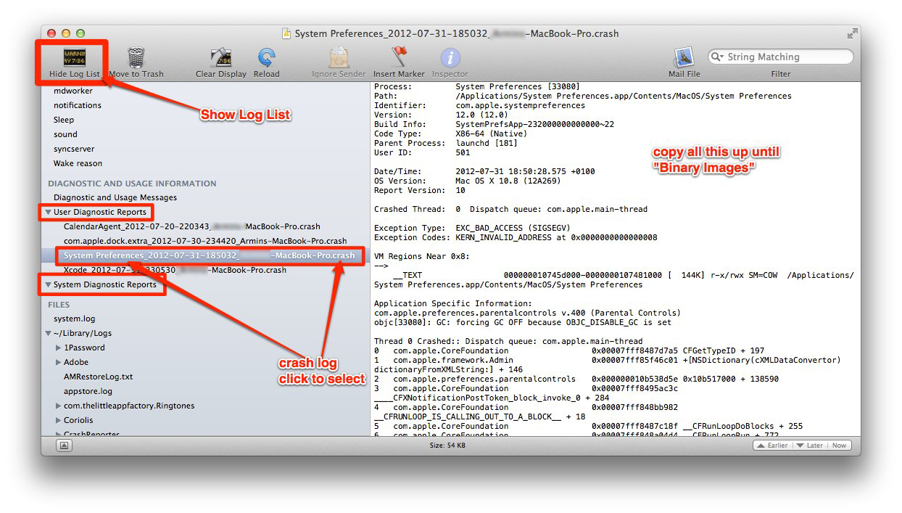Open the com.apple.dock.extra crash report
Screen dimensions: 902x513
pyautogui.click(x=206, y=241)
